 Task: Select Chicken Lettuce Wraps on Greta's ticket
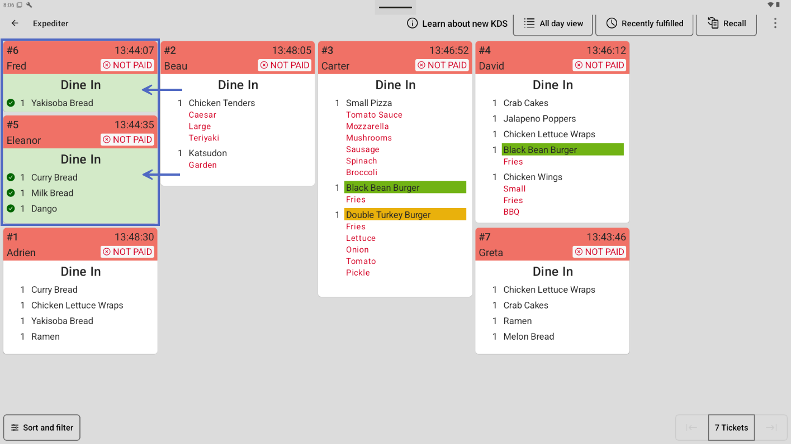pyautogui.click(x=550, y=290)
